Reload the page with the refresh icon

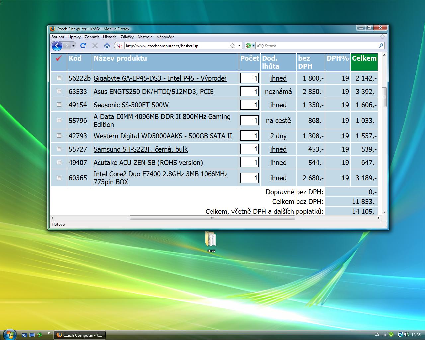point(83,46)
